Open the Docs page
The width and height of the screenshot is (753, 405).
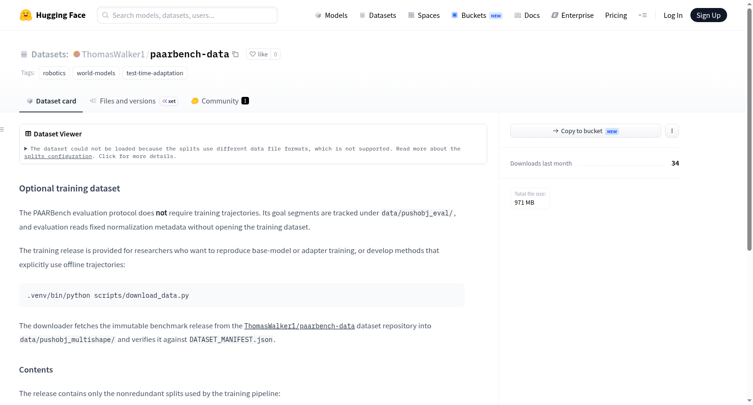point(527,15)
